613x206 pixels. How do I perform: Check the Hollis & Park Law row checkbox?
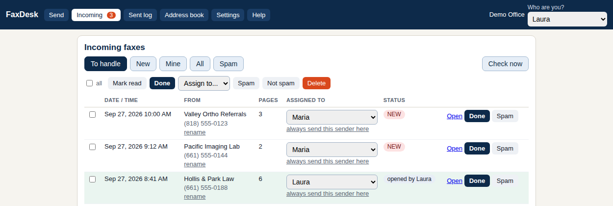coord(92,179)
